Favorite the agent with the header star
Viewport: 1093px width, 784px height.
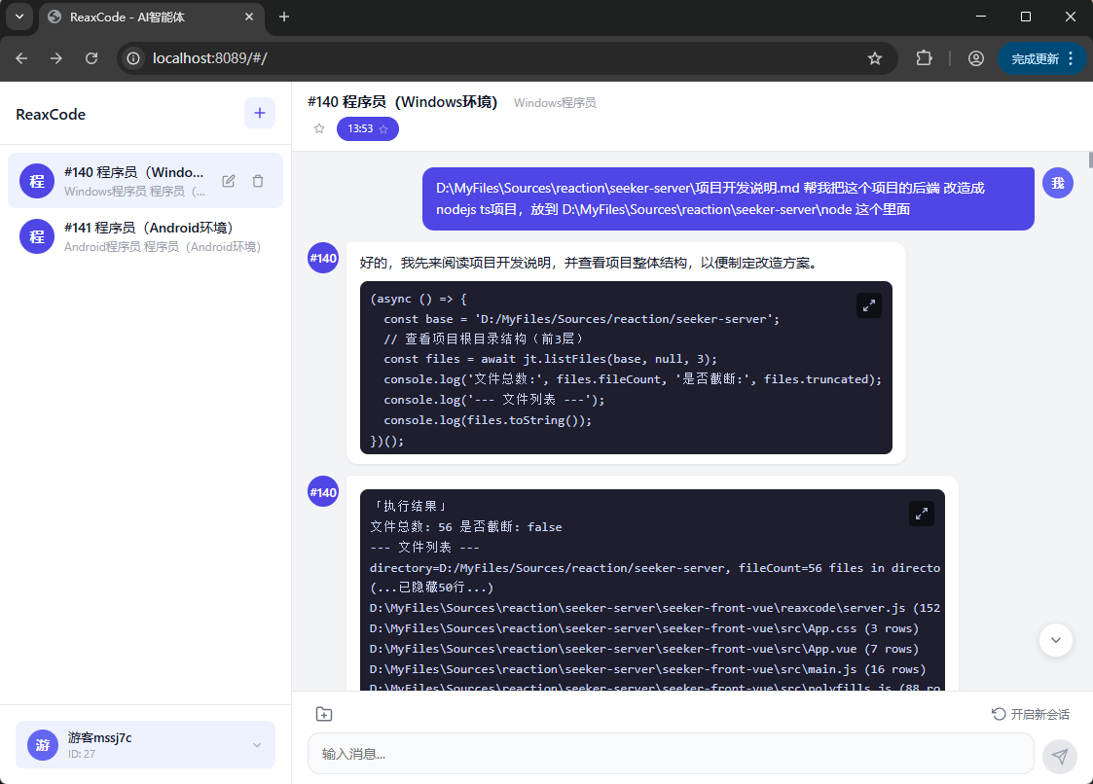[x=319, y=129]
